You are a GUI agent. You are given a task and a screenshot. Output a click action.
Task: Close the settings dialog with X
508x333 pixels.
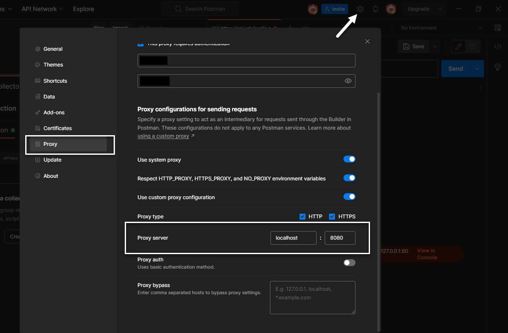(x=367, y=41)
